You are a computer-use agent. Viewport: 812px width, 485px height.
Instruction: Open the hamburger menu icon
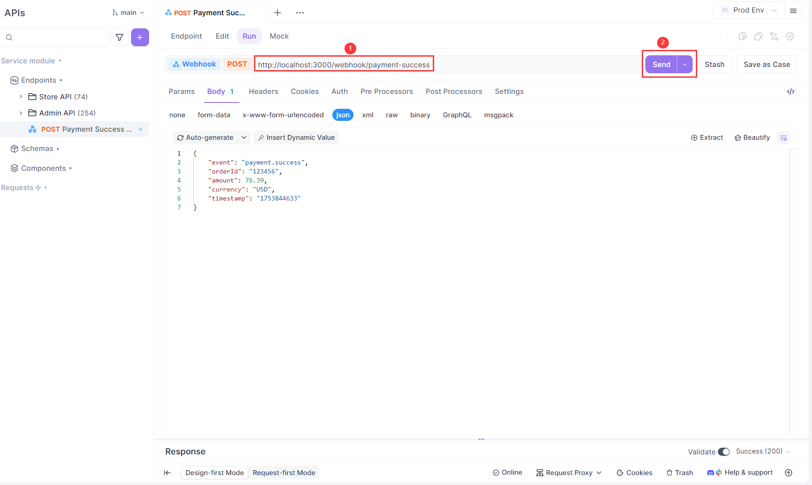click(793, 11)
